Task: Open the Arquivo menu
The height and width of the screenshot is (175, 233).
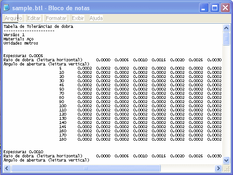Action: point(13,18)
